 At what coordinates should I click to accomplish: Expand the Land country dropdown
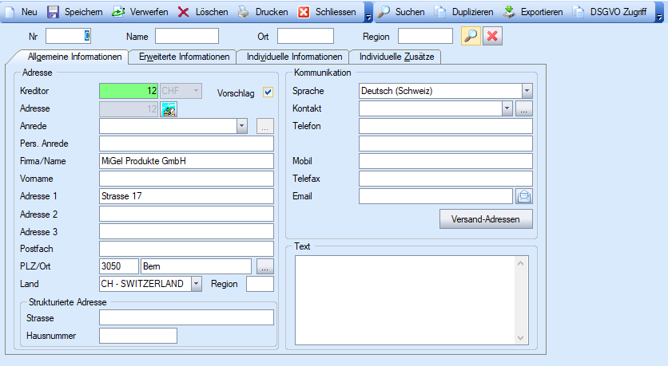coord(196,284)
